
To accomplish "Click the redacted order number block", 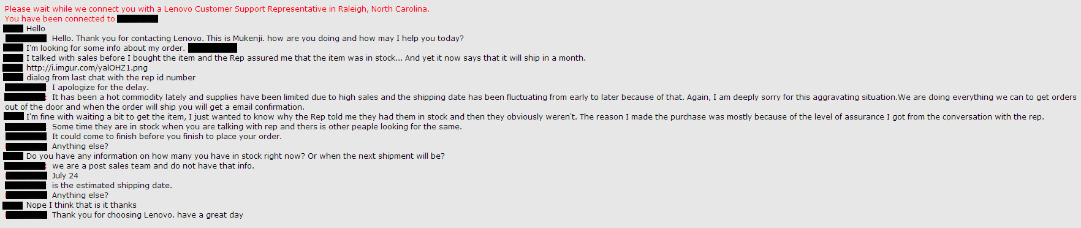I will [x=213, y=48].
